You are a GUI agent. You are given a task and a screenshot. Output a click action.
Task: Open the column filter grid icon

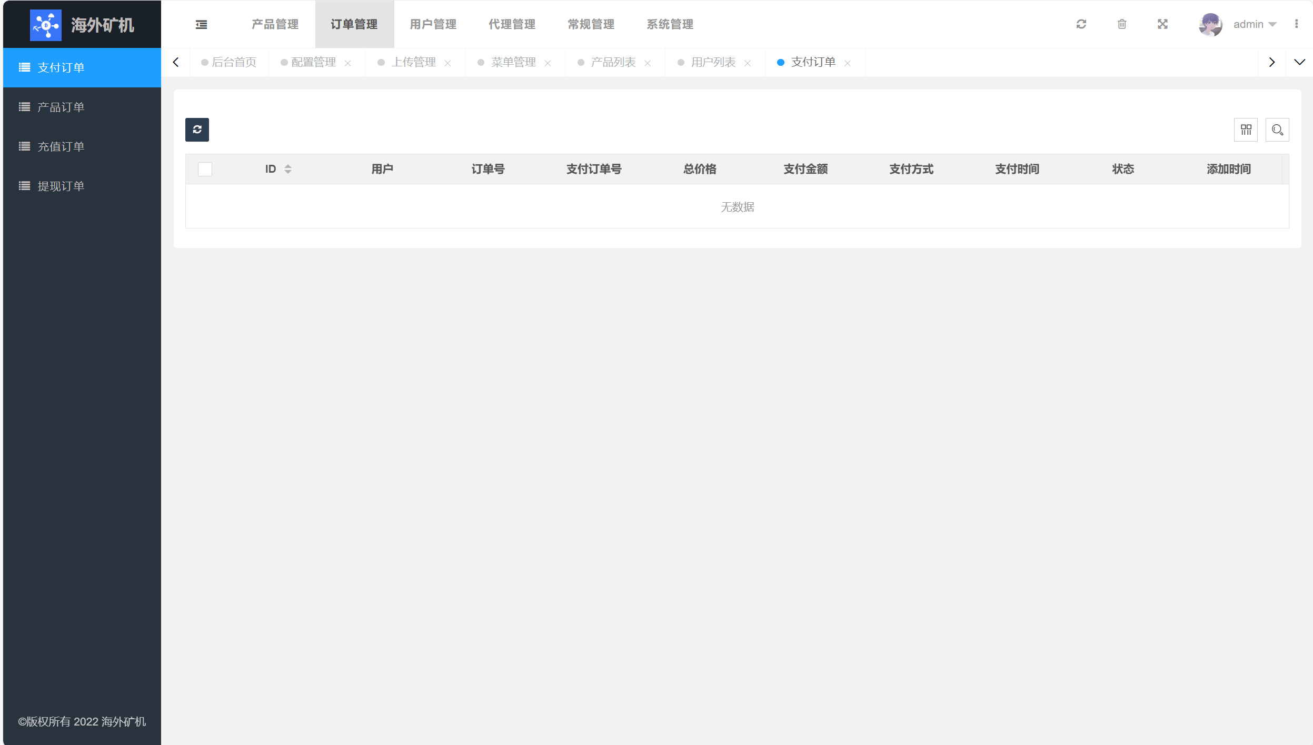(x=1246, y=130)
